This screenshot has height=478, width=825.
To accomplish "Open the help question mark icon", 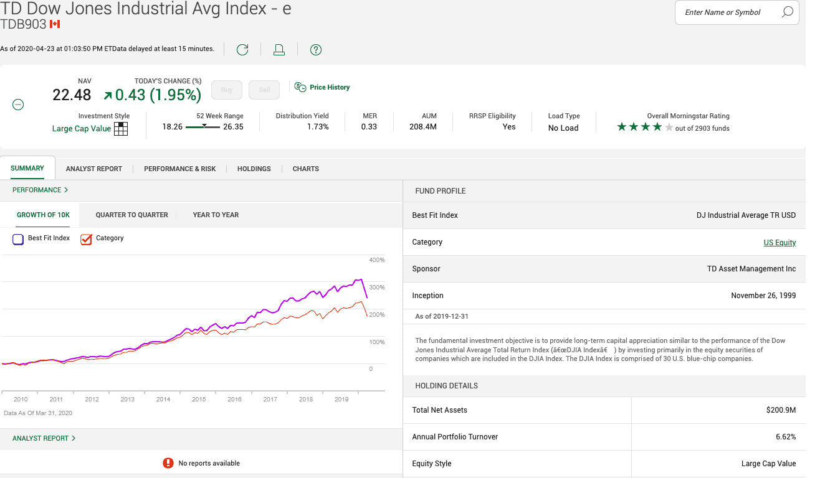I will tap(316, 50).
